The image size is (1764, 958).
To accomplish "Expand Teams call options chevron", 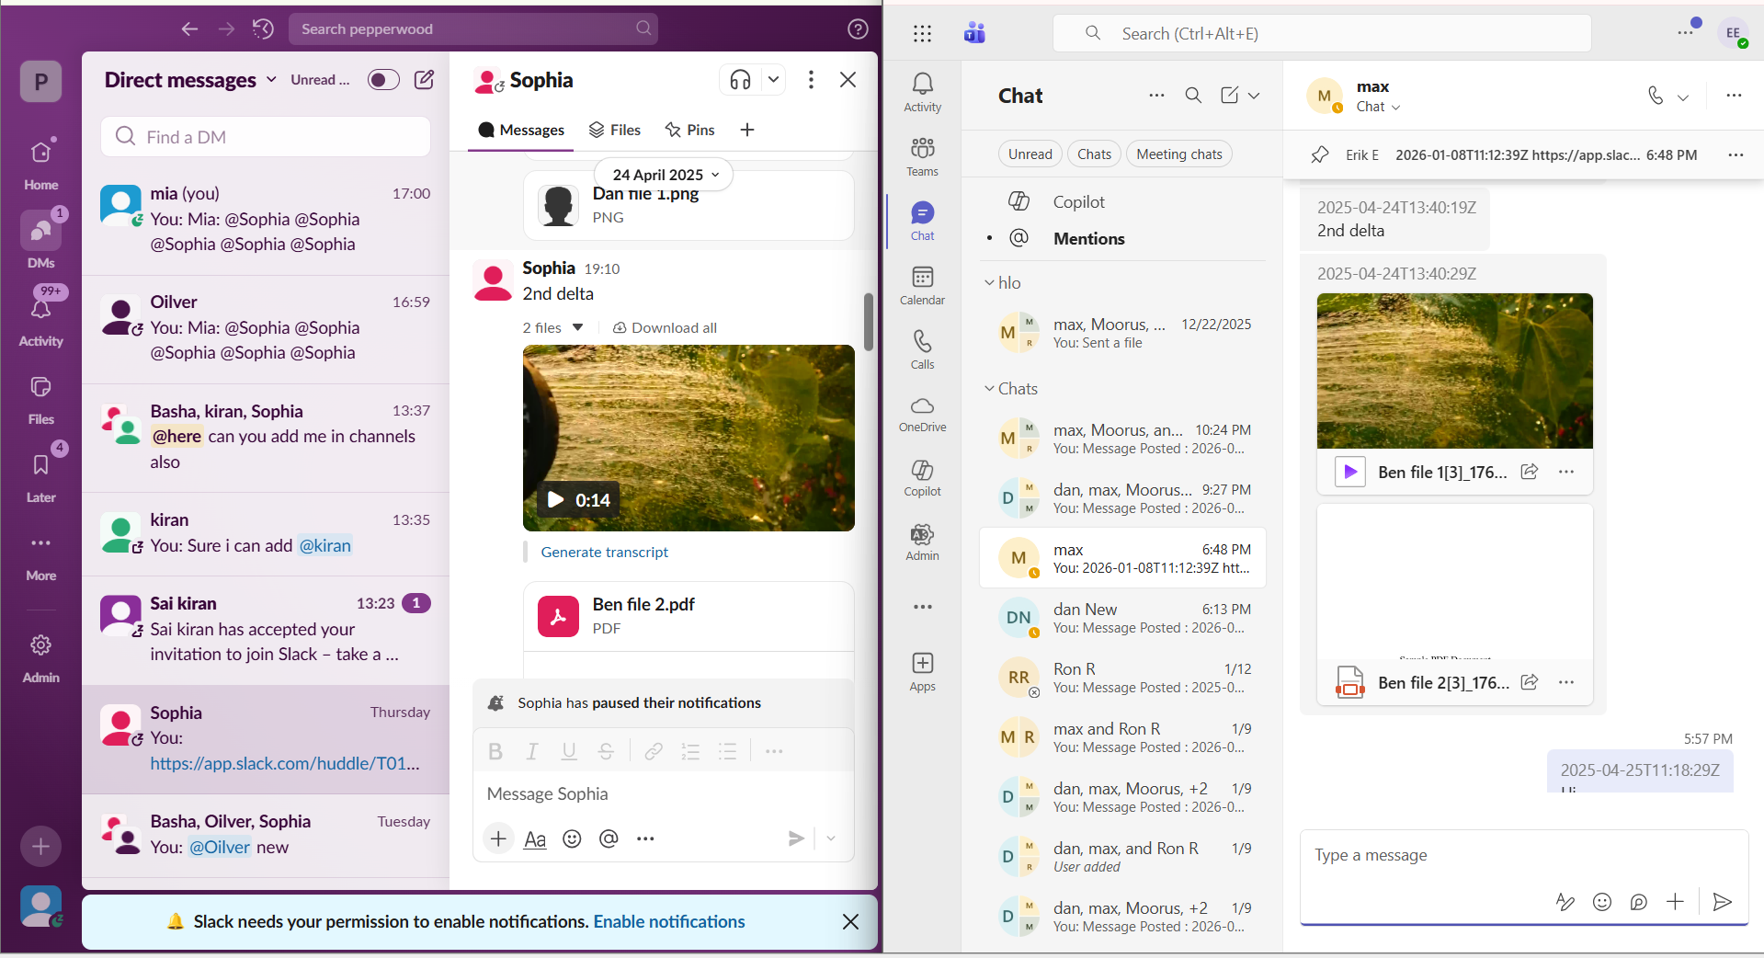I will point(1683,97).
